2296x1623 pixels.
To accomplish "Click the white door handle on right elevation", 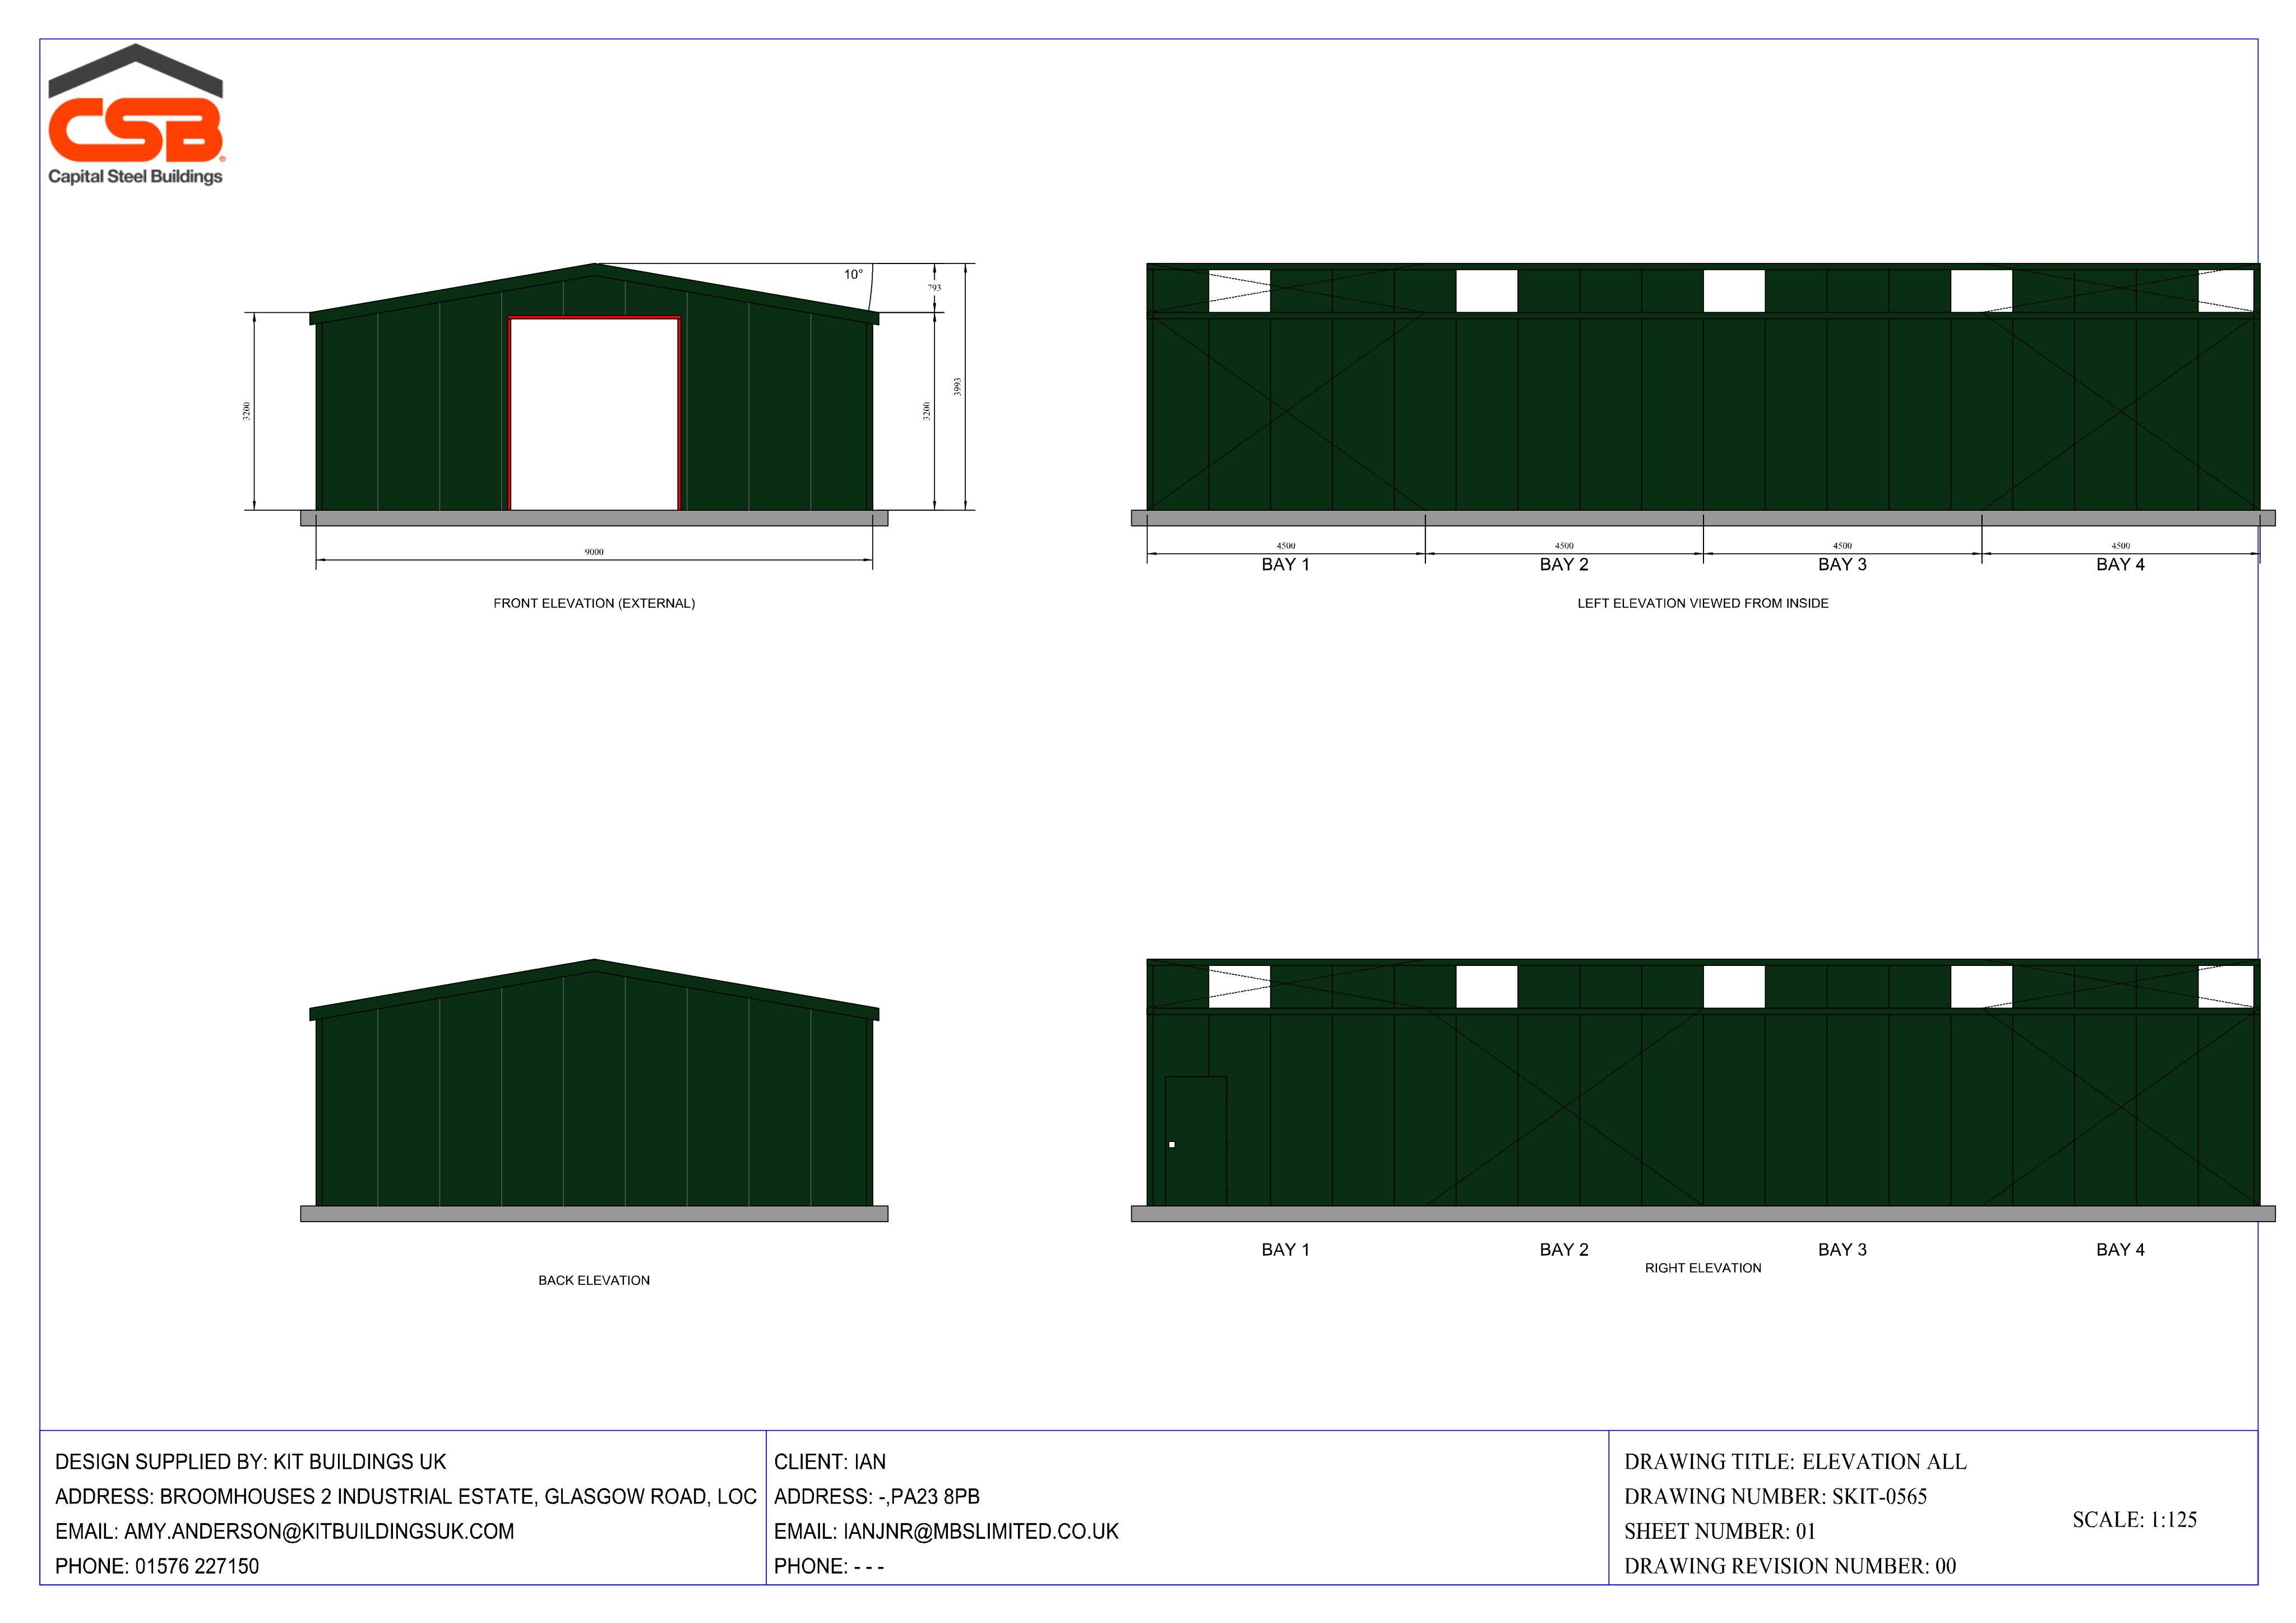I will coord(1172,1144).
